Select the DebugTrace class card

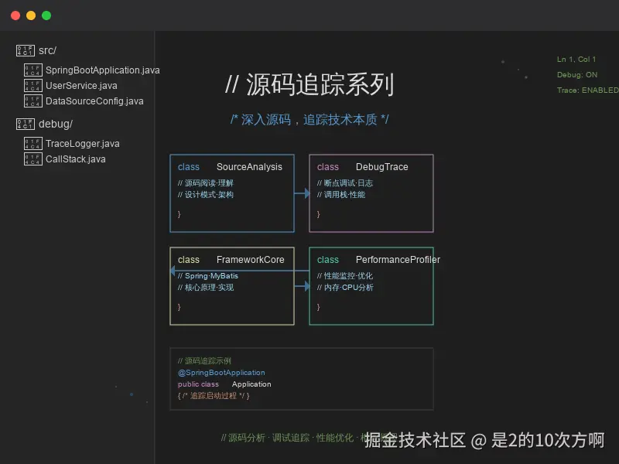[x=371, y=193]
